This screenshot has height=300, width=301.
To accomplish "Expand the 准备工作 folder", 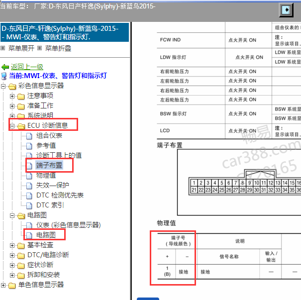I will 12,106.
